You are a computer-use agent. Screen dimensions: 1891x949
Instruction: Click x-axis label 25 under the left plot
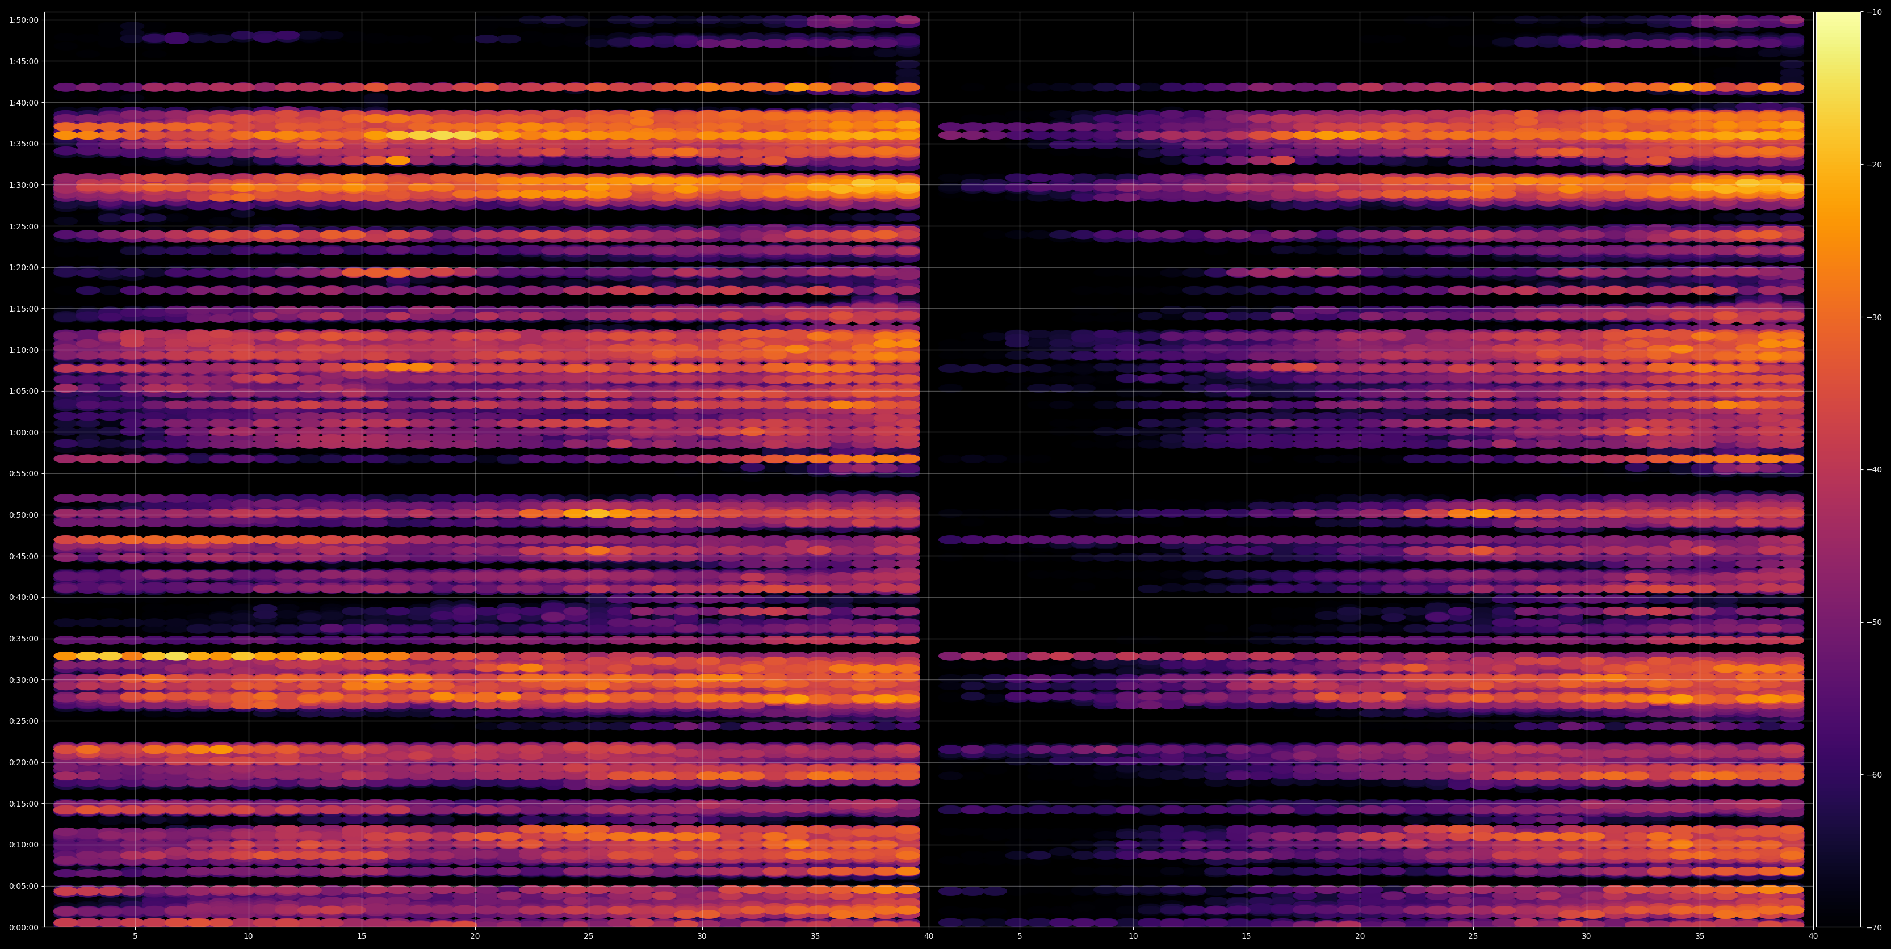pos(589,937)
